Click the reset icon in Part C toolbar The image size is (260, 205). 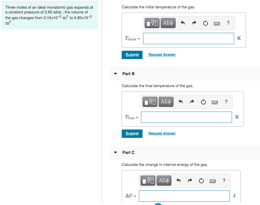coord(201,181)
